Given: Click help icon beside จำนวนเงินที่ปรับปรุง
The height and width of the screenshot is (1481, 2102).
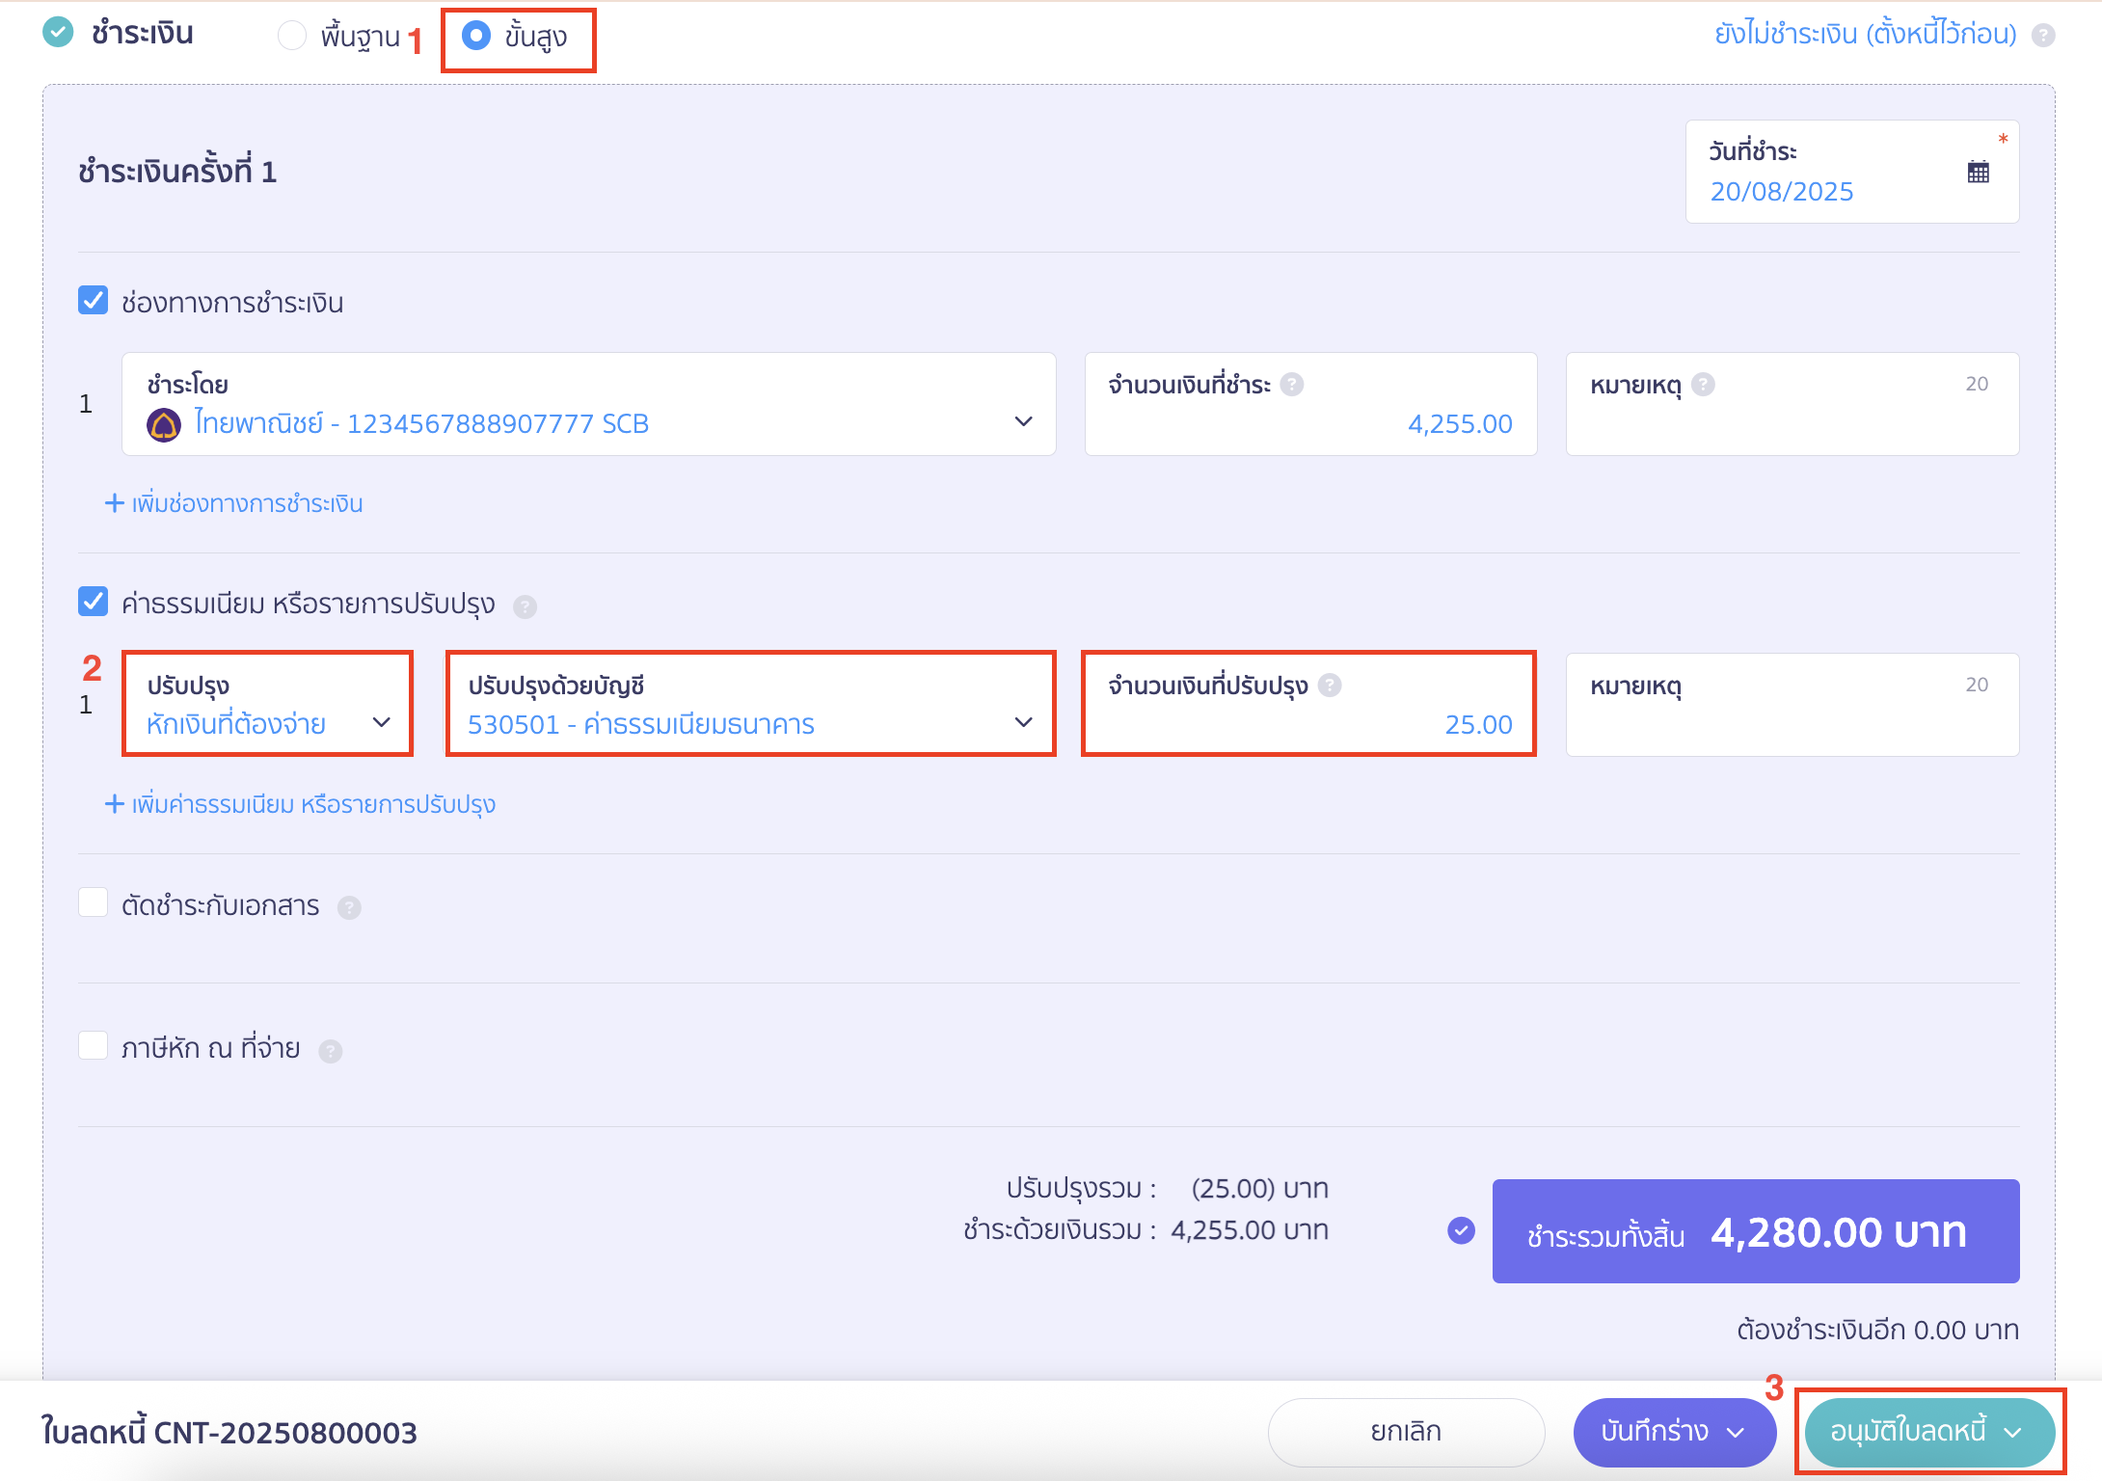Looking at the screenshot, I should click(x=1330, y=686).
